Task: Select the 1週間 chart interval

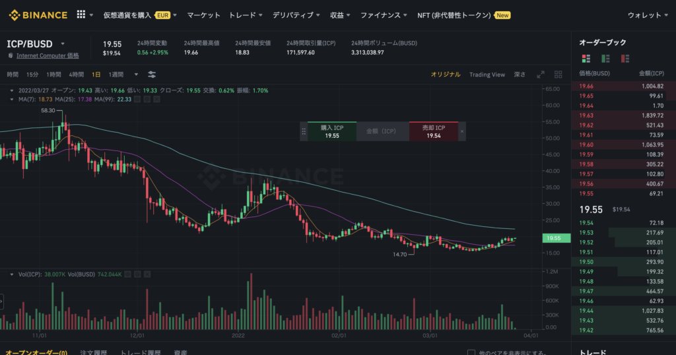Action: (x=116, y=75)
